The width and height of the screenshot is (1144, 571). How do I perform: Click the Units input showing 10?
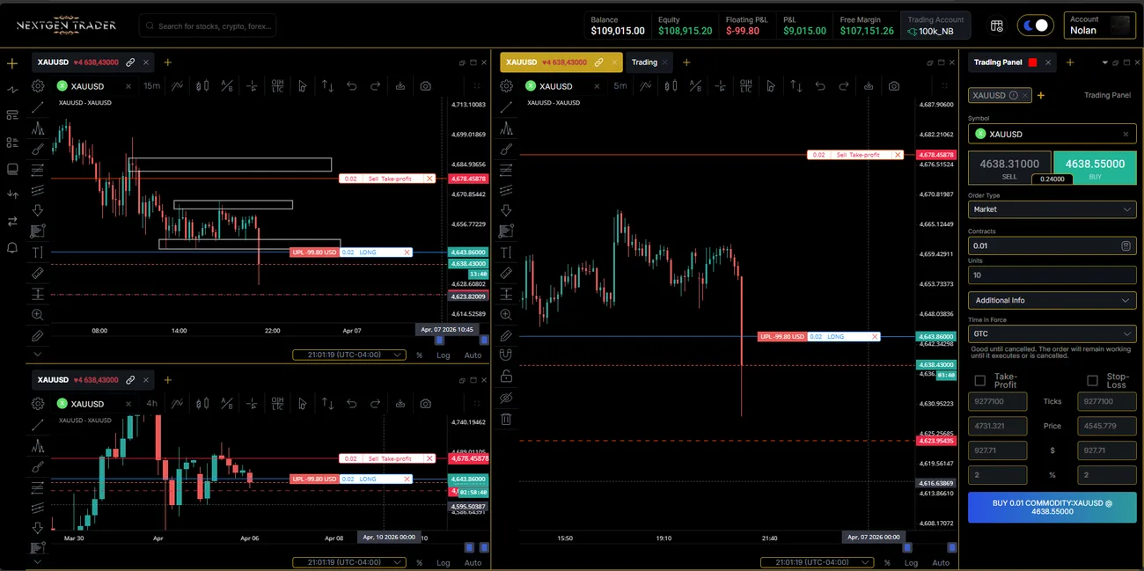[x=1052, y=275]
